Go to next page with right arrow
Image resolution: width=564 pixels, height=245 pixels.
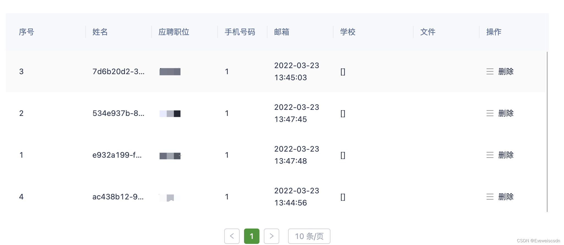pos(272,236)
